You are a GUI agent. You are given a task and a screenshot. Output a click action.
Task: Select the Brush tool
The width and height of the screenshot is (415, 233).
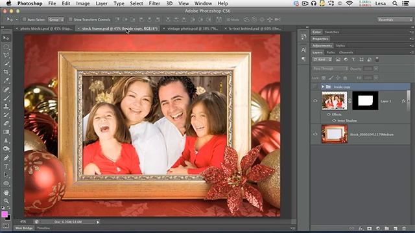coord(6,98)
